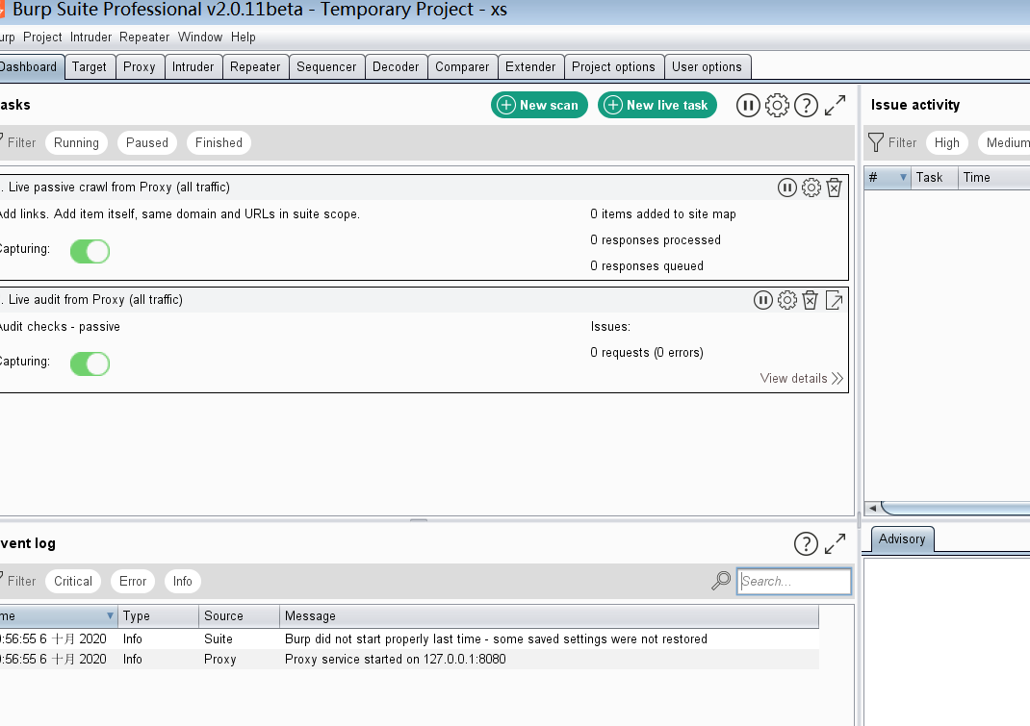Toggle Capturing for Live passive crawl
The height and width of the screenshot is (726, 1030).
click(90, 251)
